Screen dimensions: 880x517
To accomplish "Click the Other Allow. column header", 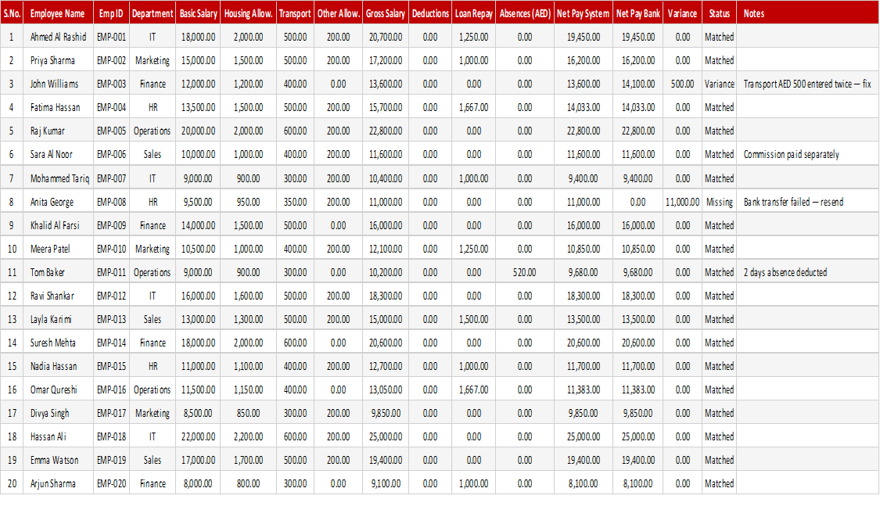I will tap(338, 13).
